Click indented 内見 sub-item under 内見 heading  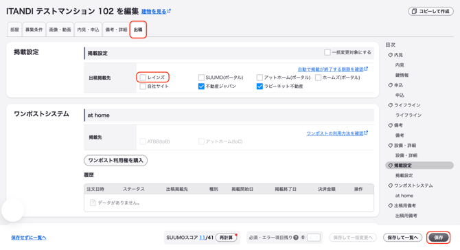click(400, 65)
